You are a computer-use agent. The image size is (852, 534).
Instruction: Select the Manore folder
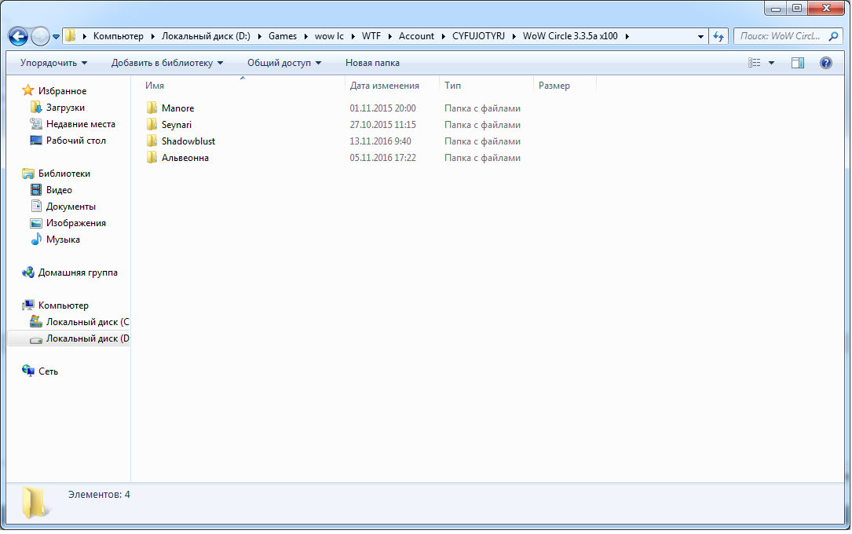click(177, 108)
